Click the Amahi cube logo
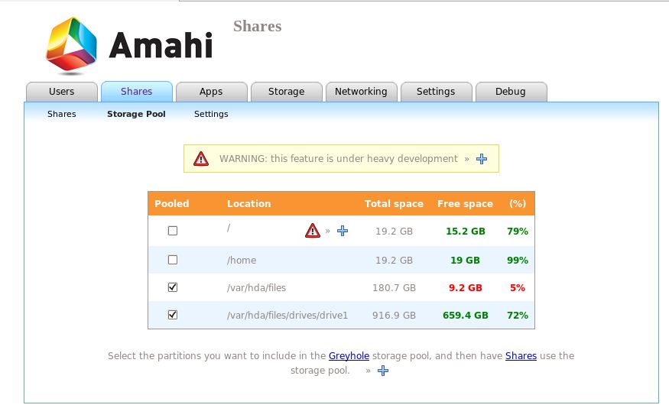 coord(71,46)
